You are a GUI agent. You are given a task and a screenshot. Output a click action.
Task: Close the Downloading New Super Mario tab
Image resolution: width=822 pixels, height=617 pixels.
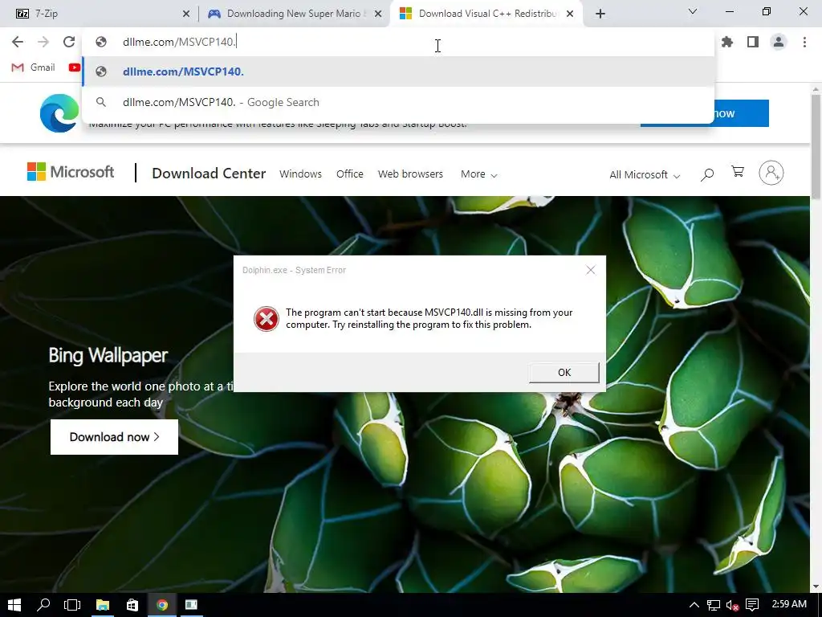click(x=378, y=14)
